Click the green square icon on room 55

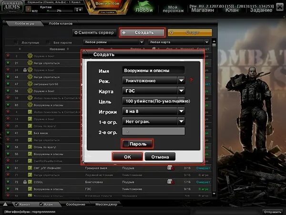pos(30,154)
